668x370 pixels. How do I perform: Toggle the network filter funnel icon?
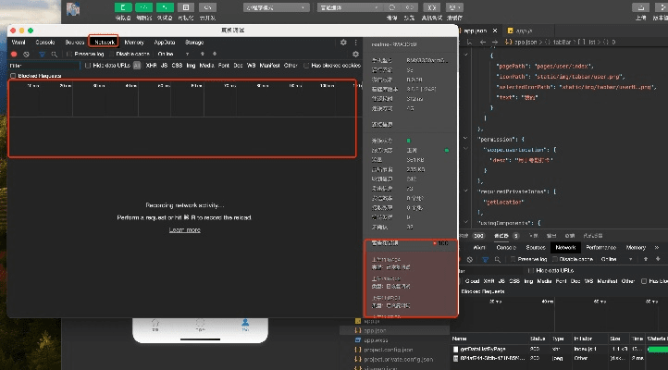[x=42, y=54]
